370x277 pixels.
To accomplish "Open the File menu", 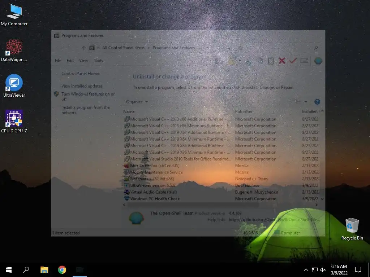I will coord(58,61).
